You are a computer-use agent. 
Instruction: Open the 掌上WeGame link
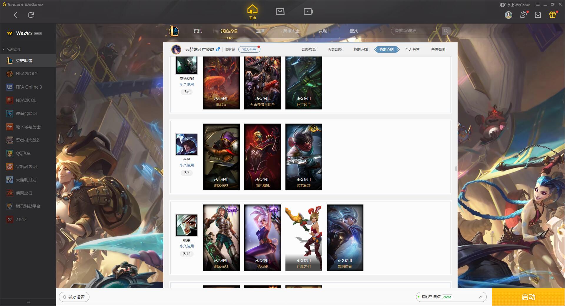tap(515, 5)
